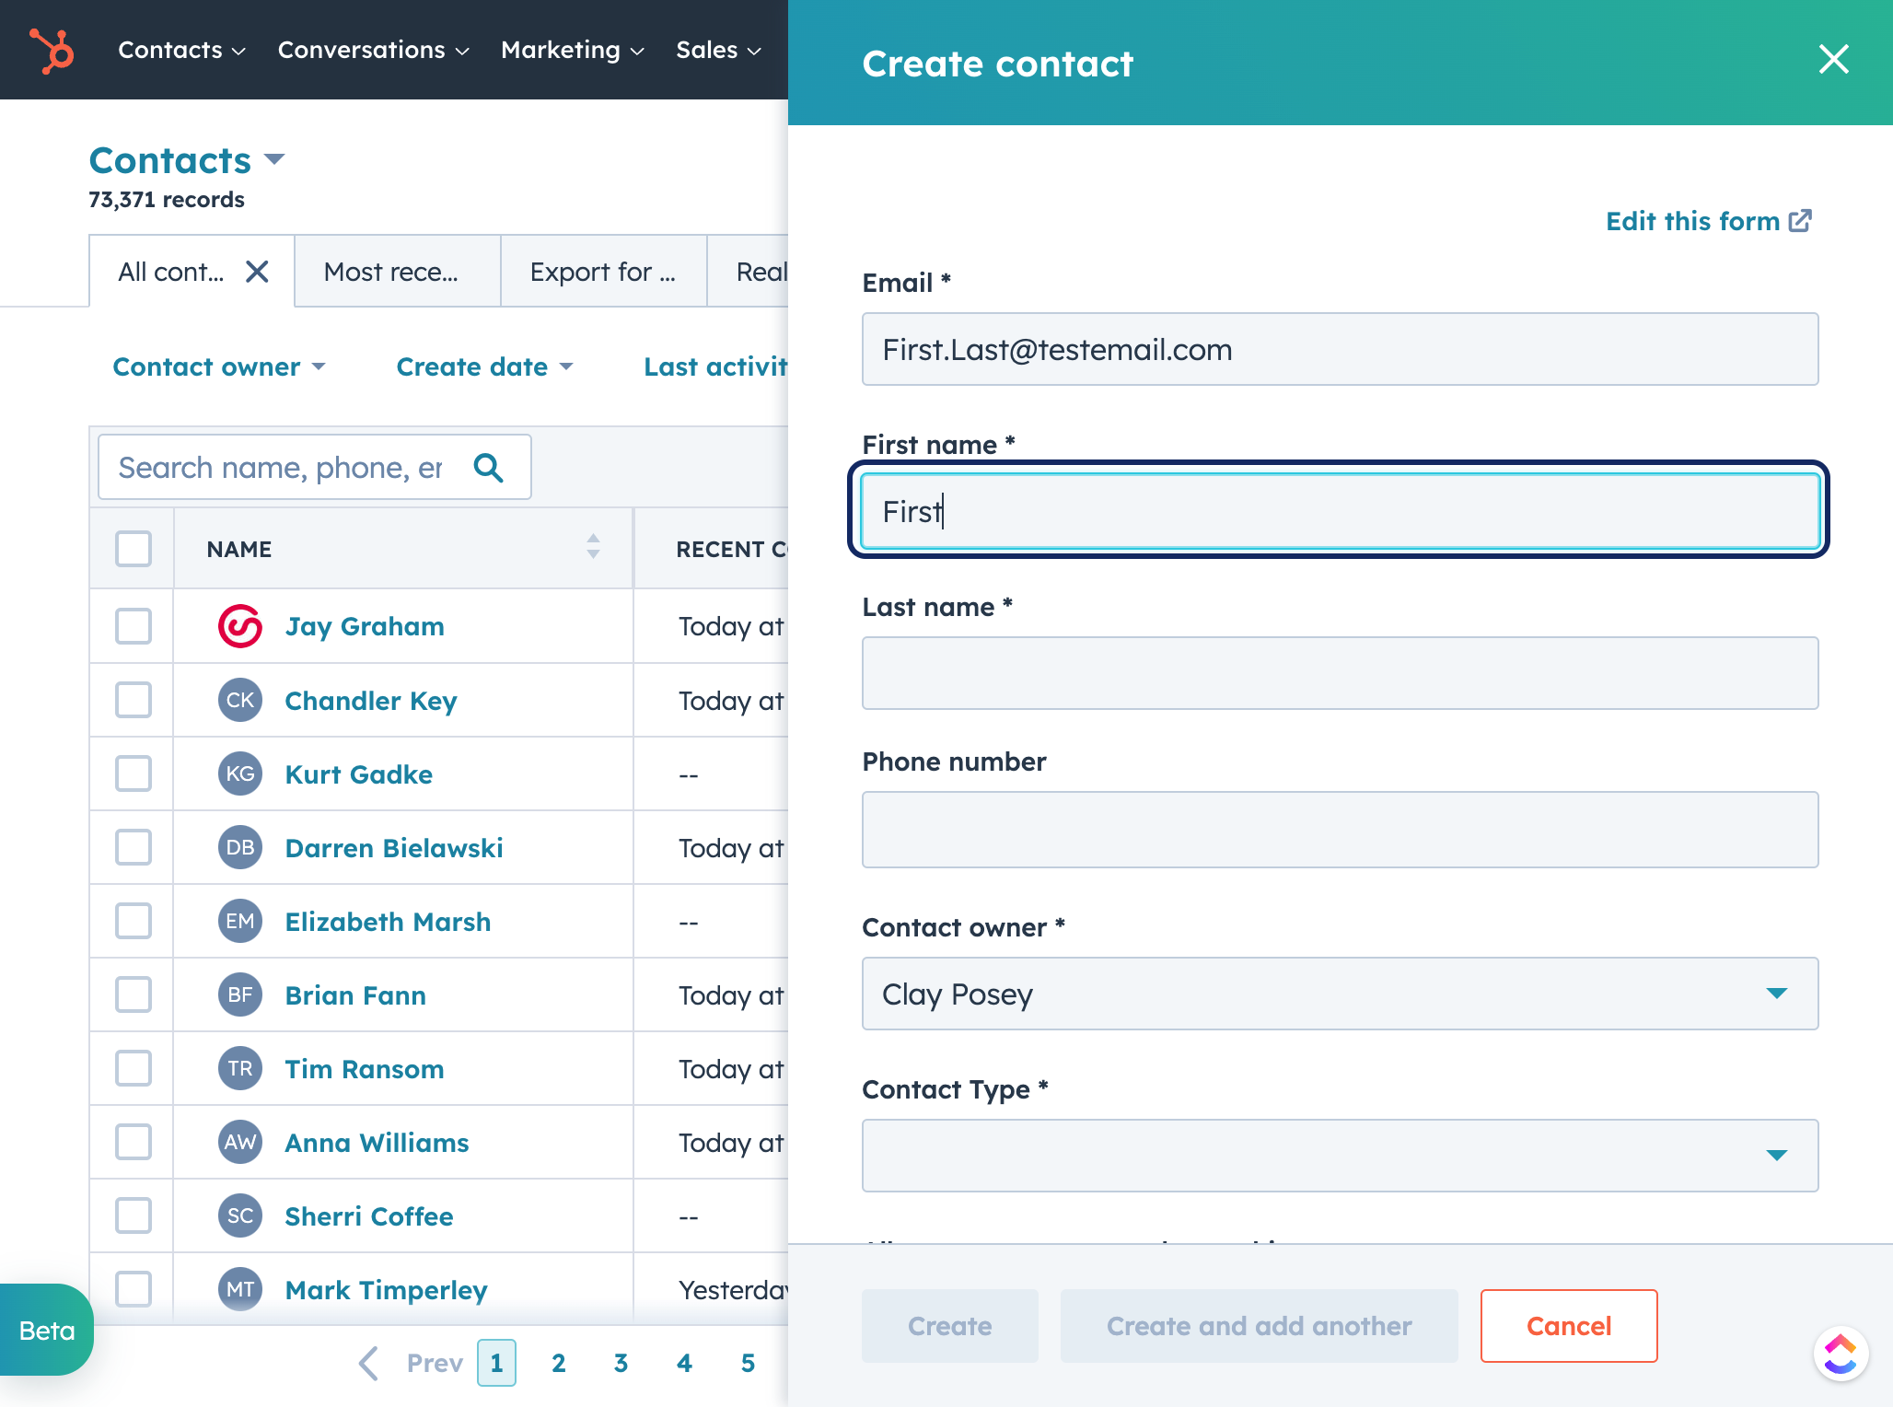Image resolution: width=1893 pixels, height=1407 pixels.
Task: Open the ClickUp floating widget icon
Action: [x=1840, y=1354]
